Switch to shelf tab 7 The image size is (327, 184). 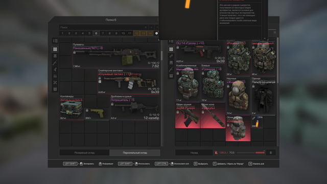(103, 33)
